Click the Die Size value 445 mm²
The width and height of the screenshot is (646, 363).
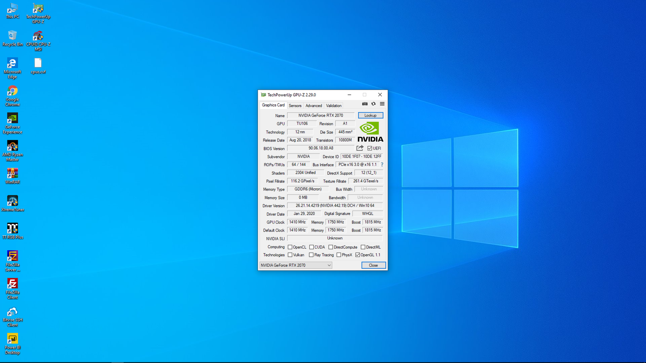345,132
